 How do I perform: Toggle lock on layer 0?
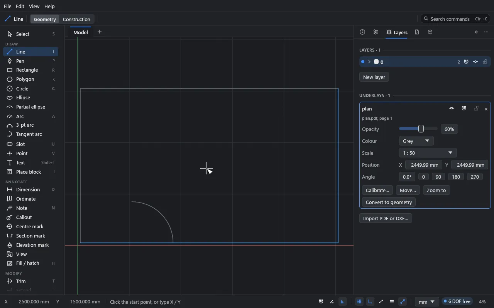pyautogui.click(x=485, y=62)
